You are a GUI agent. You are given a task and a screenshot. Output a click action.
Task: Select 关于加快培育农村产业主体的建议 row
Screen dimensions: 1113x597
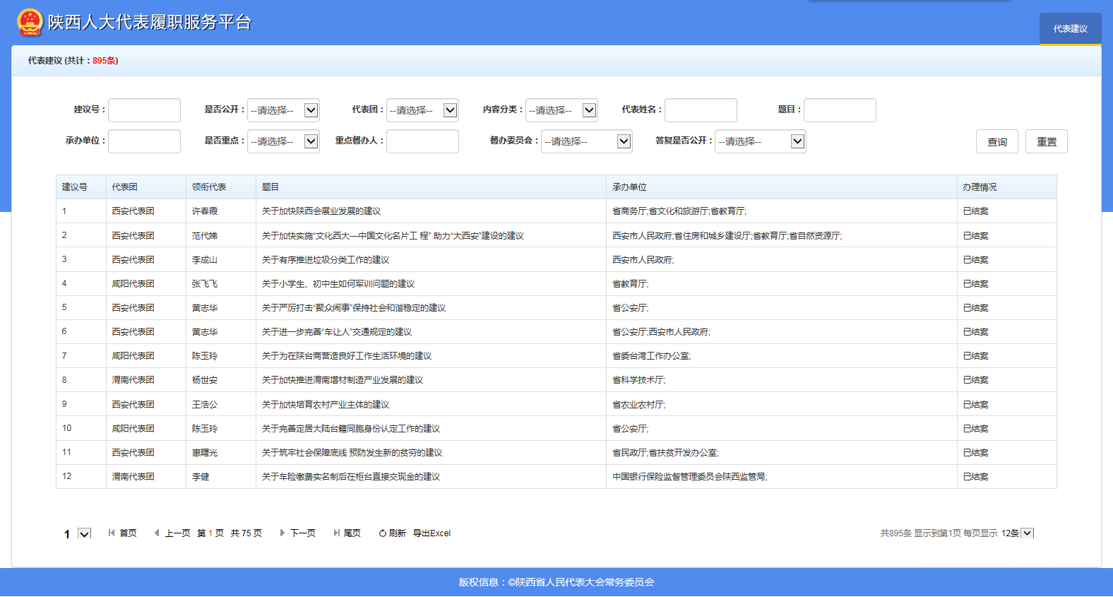[x=556, y=405]
